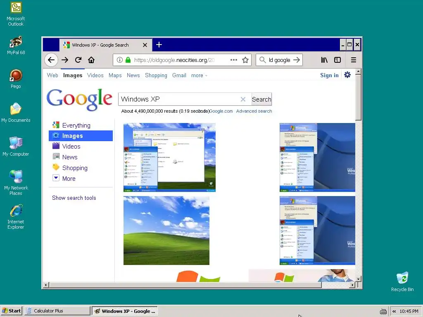Switch to Web in top navigation

[x=52, y=76]
